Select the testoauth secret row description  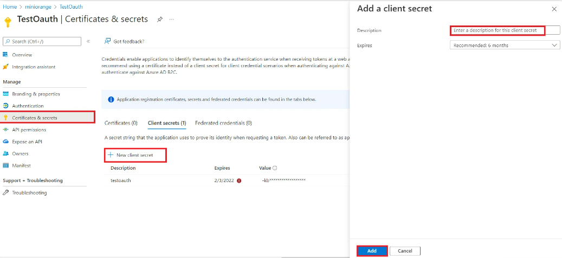(121, 180)
